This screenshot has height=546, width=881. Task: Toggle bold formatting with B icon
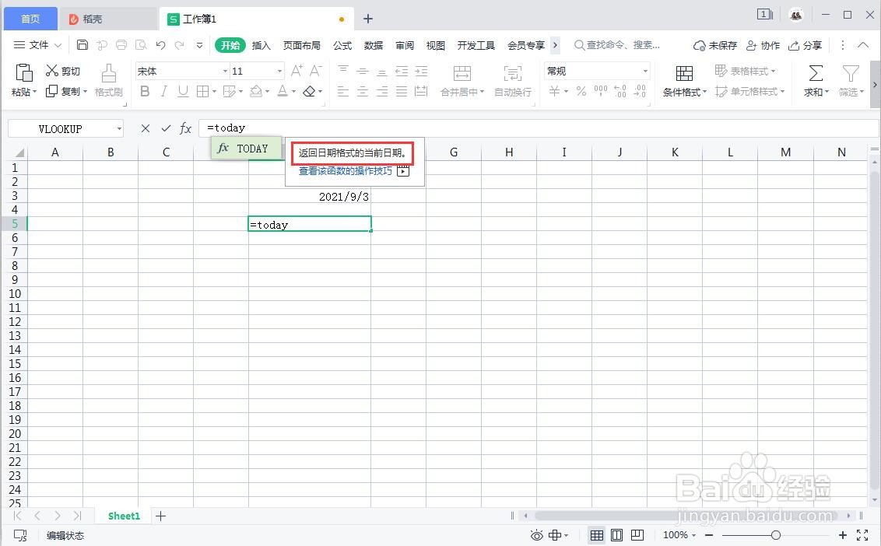(145, 91)
